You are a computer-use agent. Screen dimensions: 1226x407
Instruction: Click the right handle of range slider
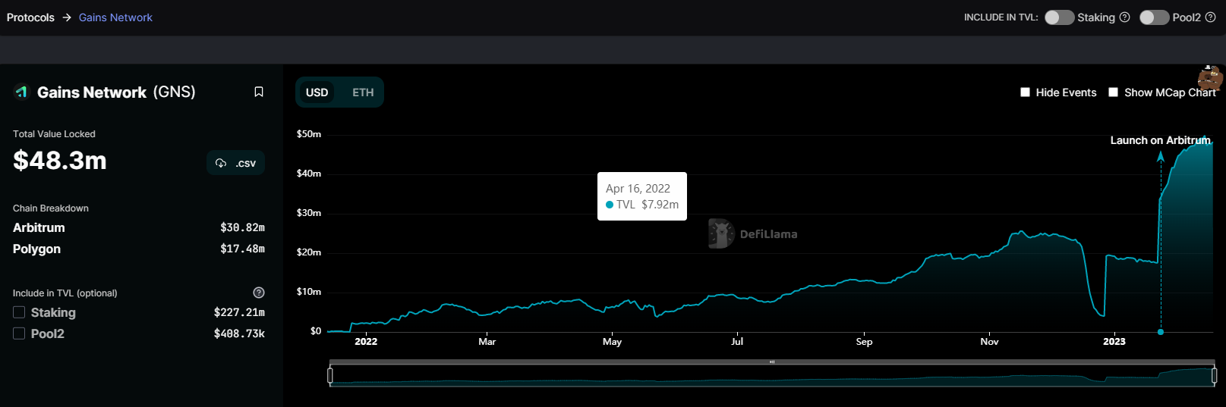1214,375
